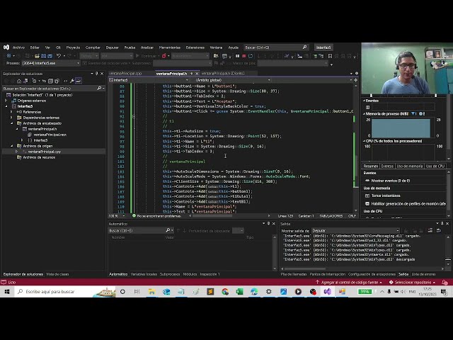
Task: Click the Pause debugging icon
Action: click(238, 56)
